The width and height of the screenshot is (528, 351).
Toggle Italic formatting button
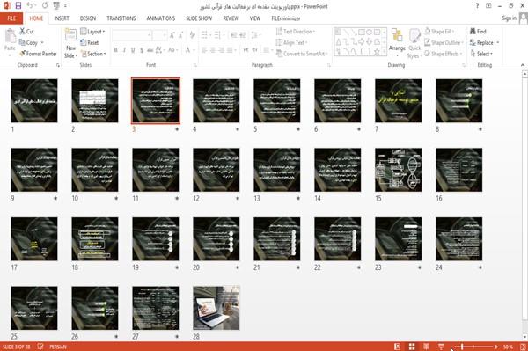point(125,50)
